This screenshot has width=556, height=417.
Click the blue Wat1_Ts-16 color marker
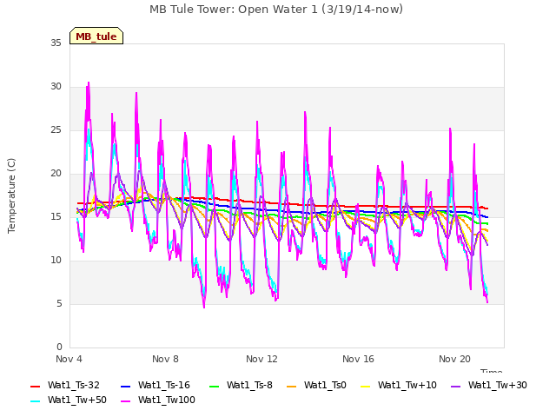click(125, 386)
